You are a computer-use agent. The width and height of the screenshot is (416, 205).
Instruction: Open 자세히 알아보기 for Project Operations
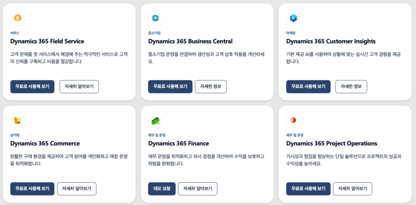353,189
